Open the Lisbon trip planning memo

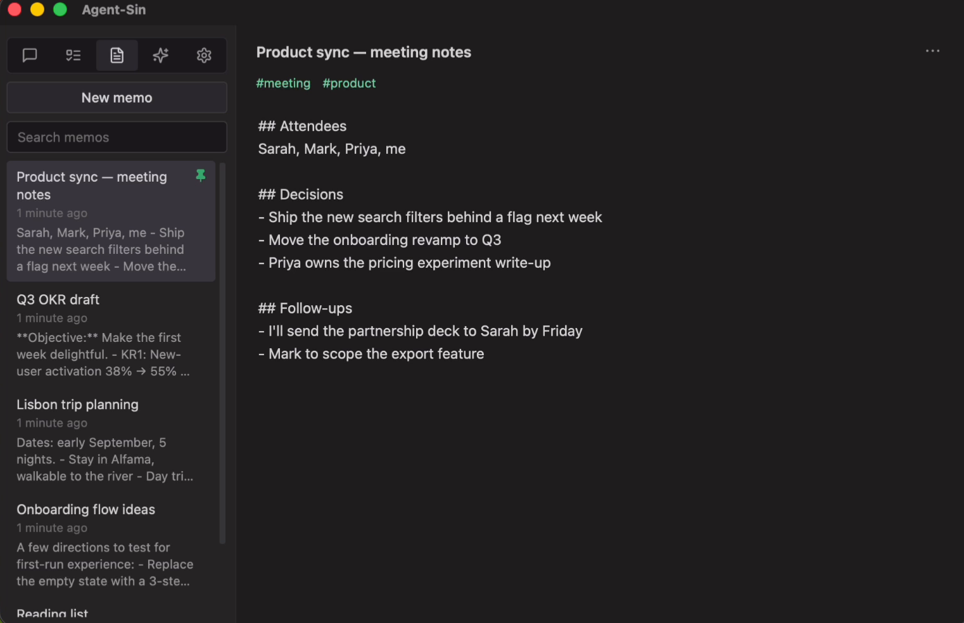111,440
